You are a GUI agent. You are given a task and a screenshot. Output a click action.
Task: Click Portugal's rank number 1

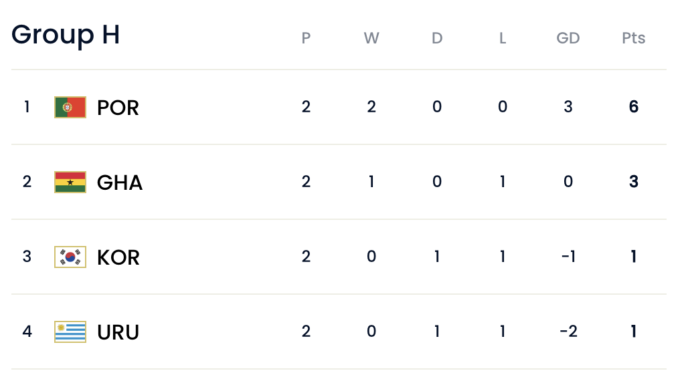(x=27, y=107)
